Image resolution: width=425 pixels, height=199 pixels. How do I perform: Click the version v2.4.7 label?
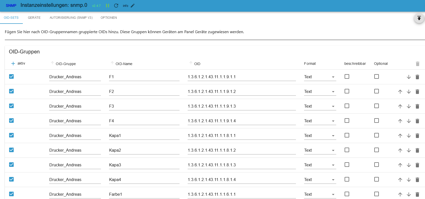(x=96, y=6)
